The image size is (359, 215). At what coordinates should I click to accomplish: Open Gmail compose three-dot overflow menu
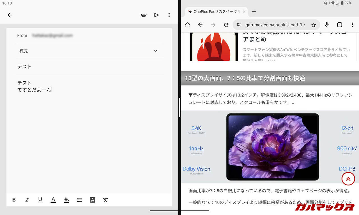coord(169,15)
